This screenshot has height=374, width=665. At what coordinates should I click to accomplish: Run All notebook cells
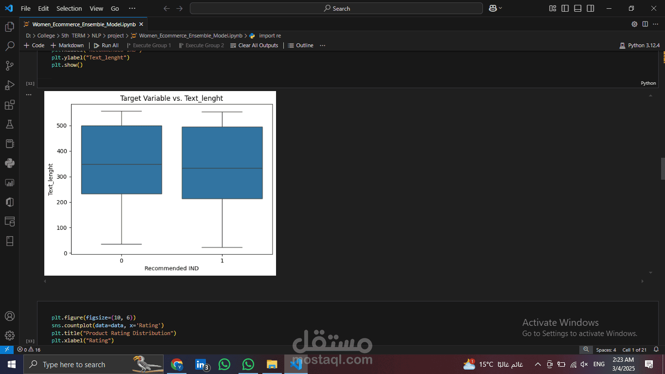point(106,45)
